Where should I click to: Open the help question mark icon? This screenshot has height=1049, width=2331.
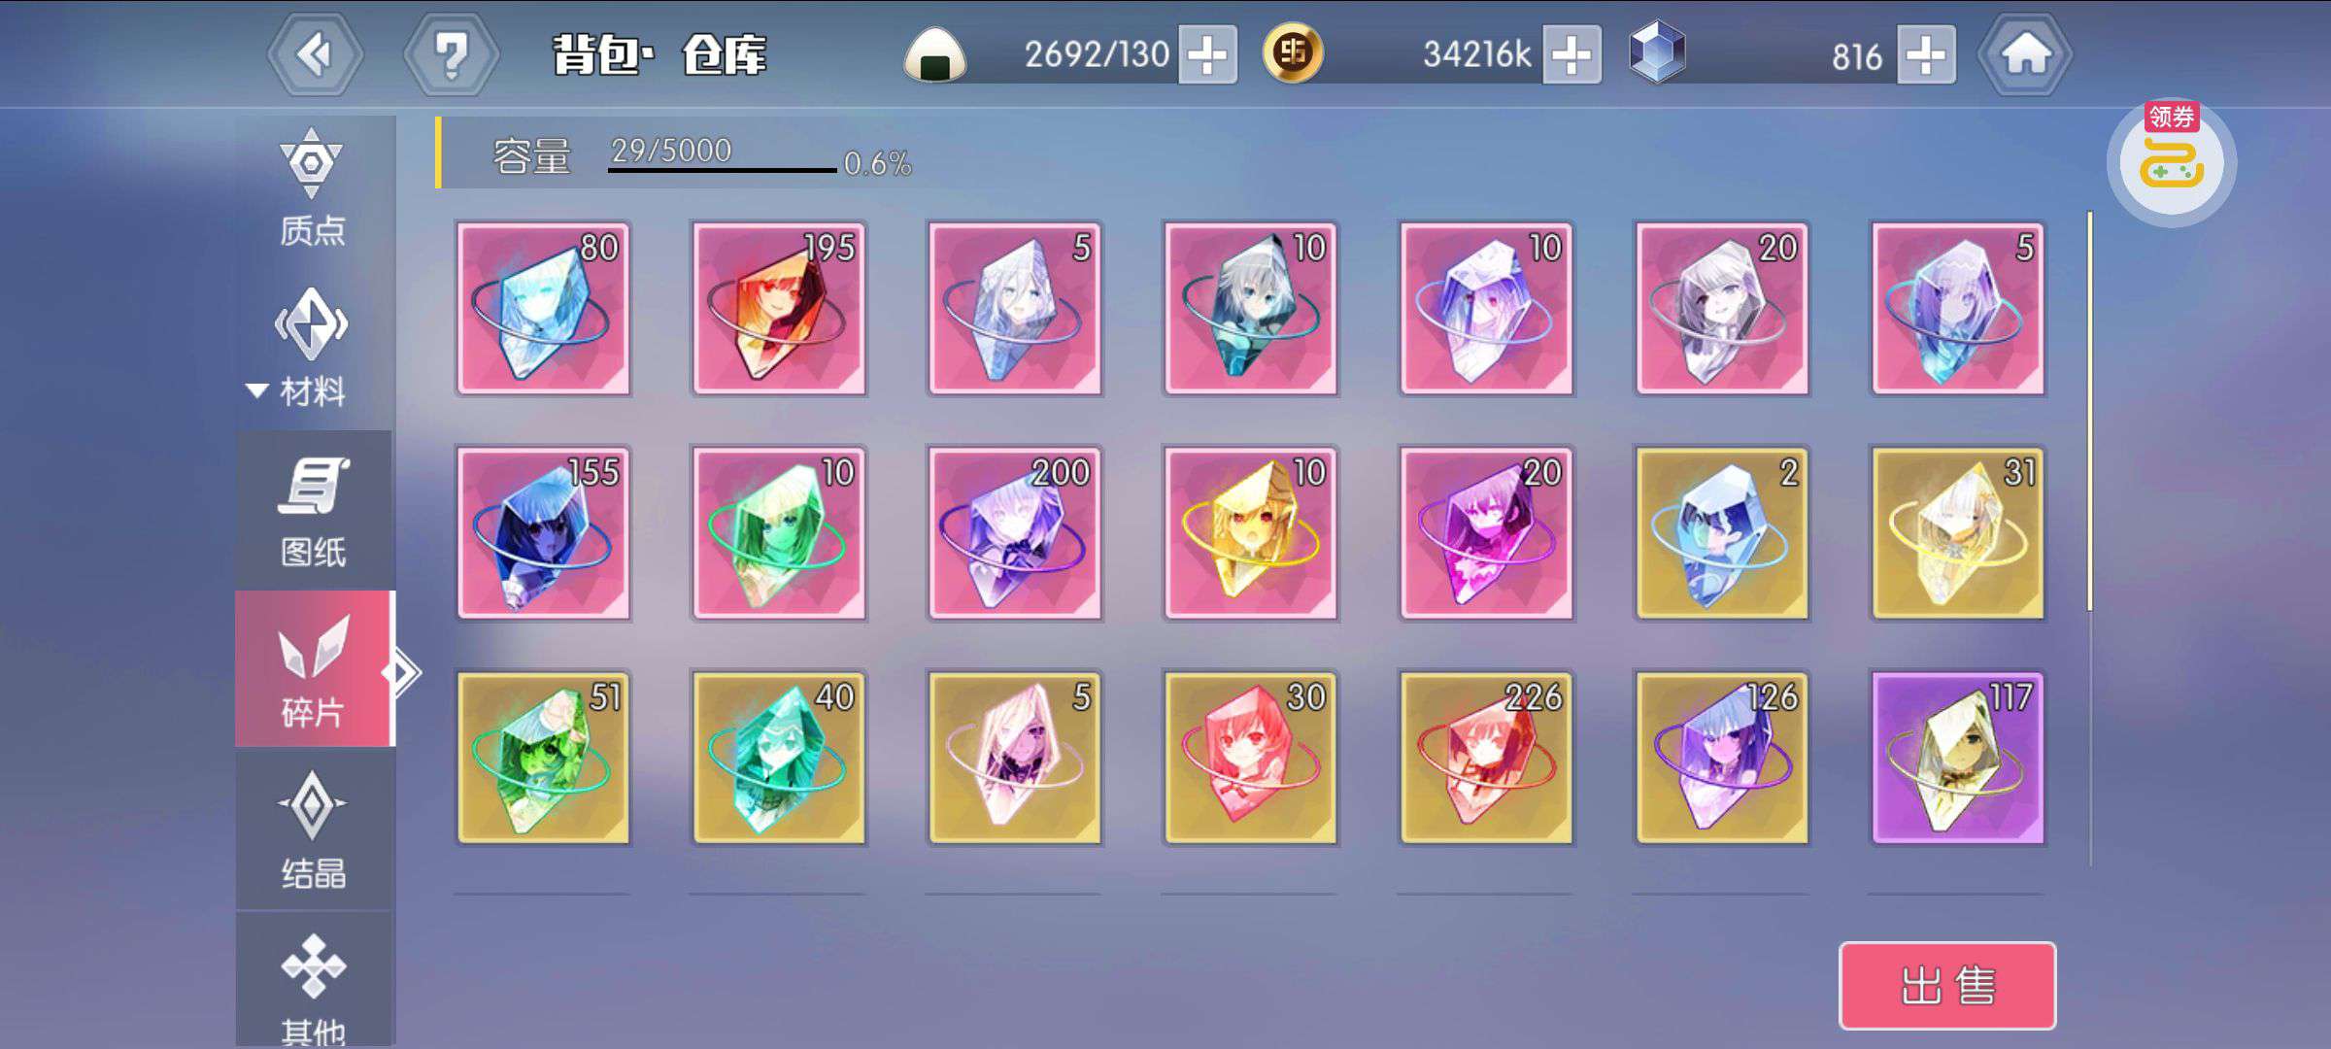452,54
